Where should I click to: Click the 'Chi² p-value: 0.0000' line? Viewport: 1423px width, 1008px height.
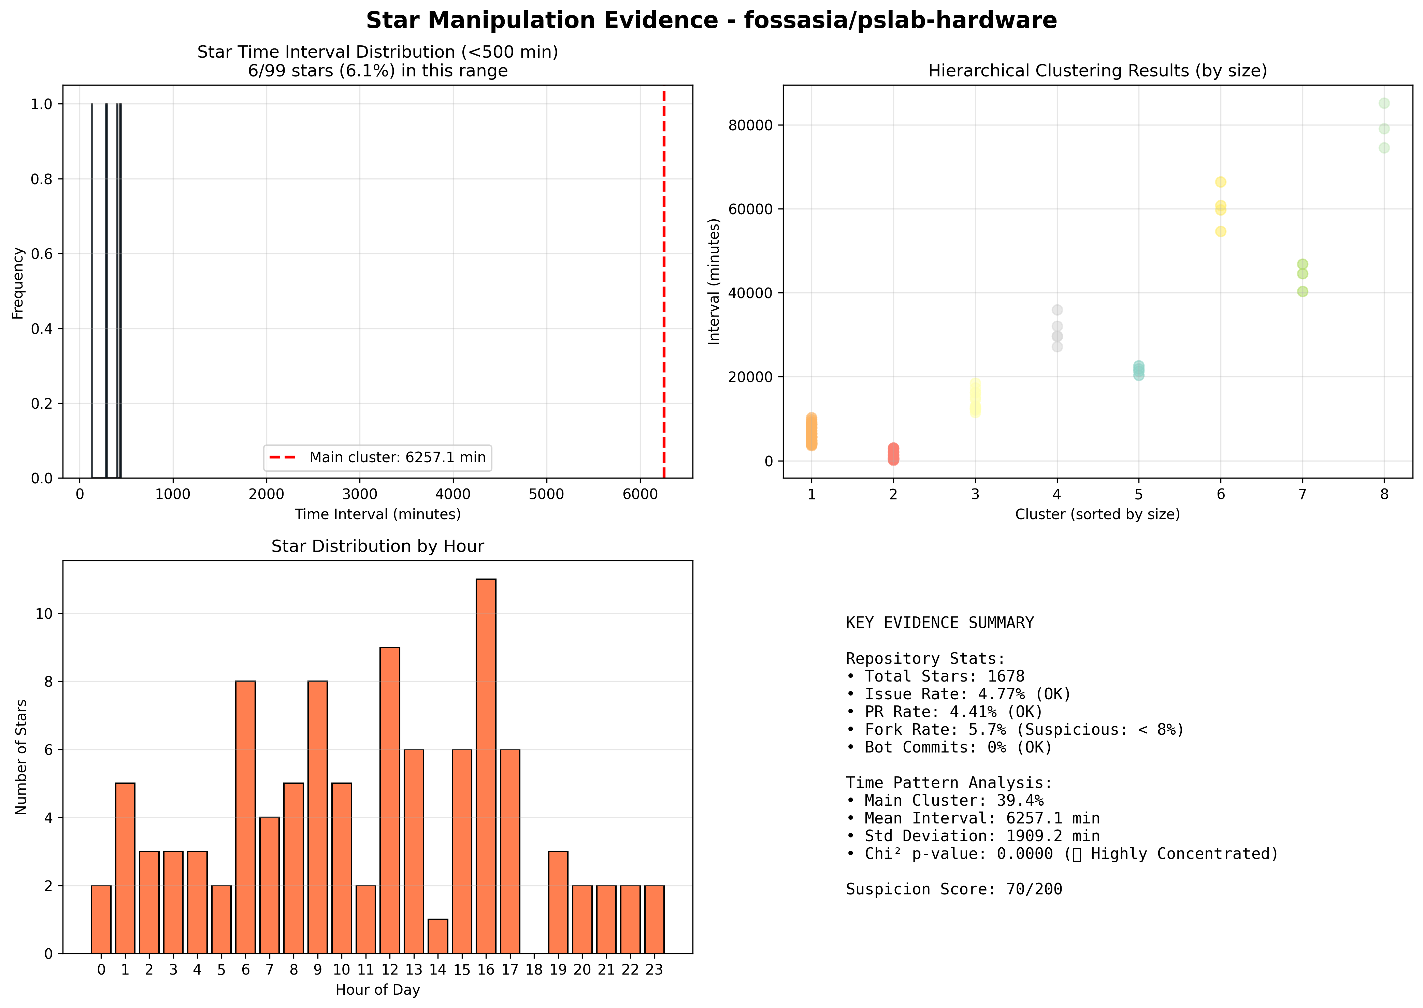pos(1062,854)
